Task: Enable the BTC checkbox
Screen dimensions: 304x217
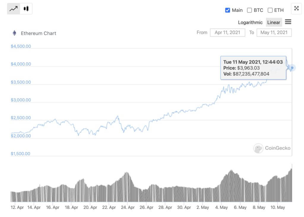Action: tap(249, 10)
